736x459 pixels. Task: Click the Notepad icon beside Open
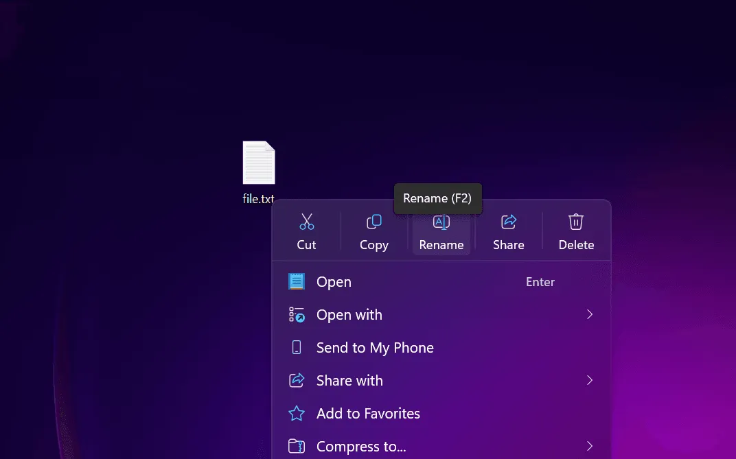click(297, 282)
